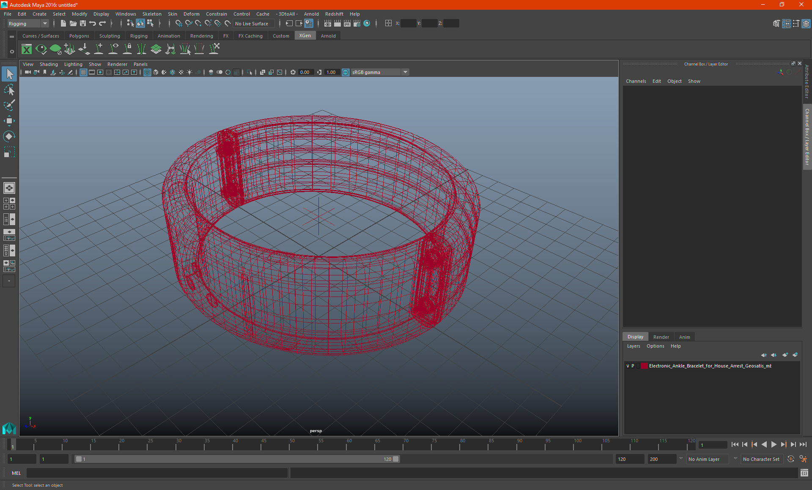This screenshot has height=490, width=812.
Task: Switch to the Animation shelf tab
Action: click(x=169, y=36)
